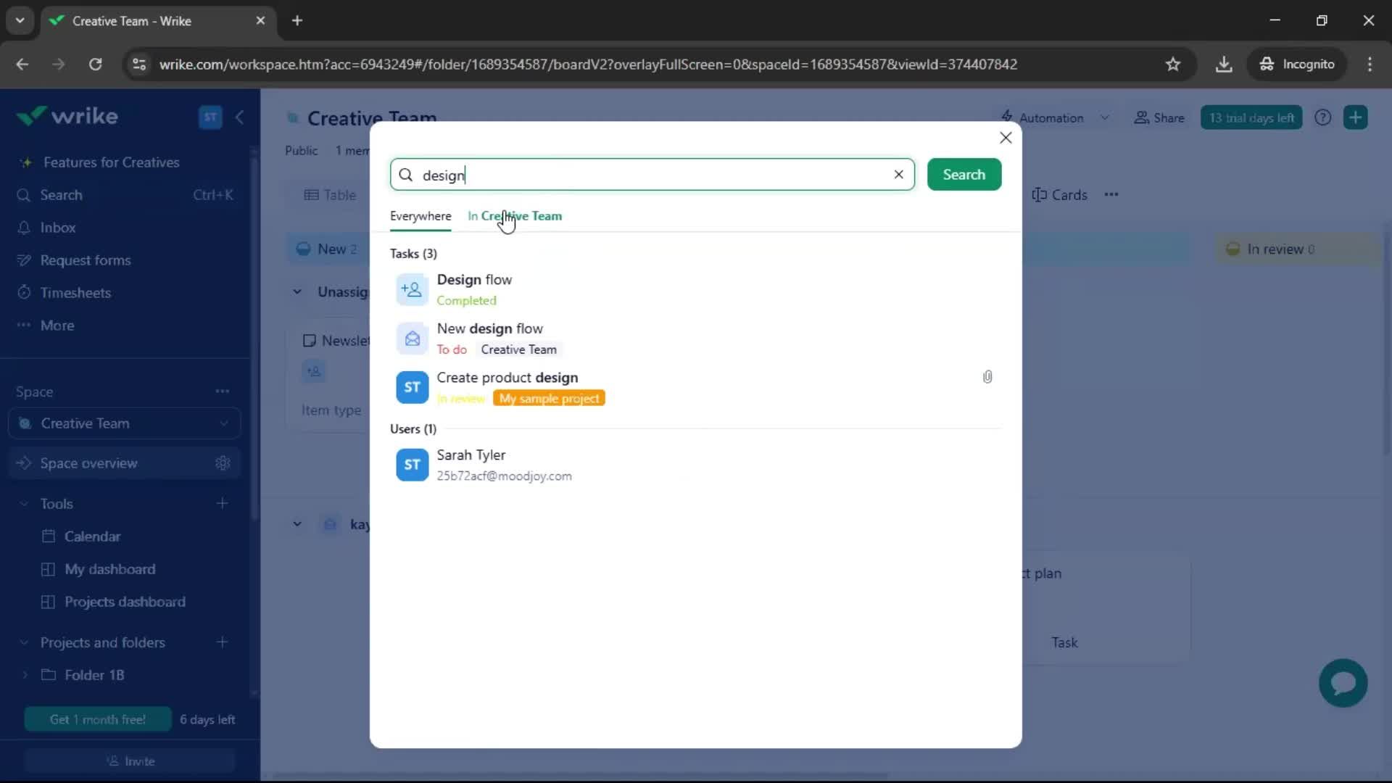
Task: Open Space overview settings gear
Action: (223, 463)
